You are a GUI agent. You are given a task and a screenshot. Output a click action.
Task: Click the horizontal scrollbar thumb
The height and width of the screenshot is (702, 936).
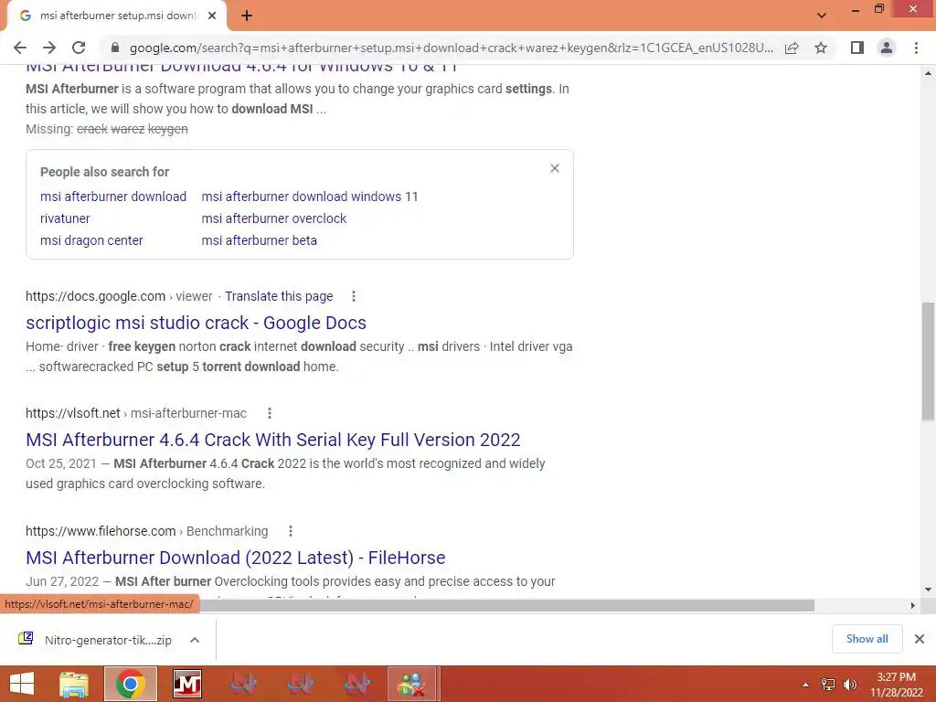pos(506,605)
